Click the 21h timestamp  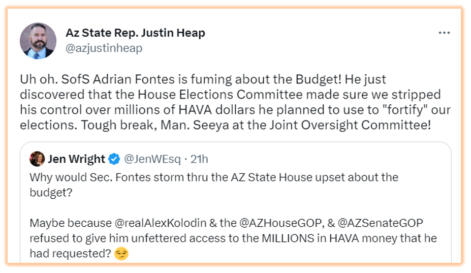(198, 159)
